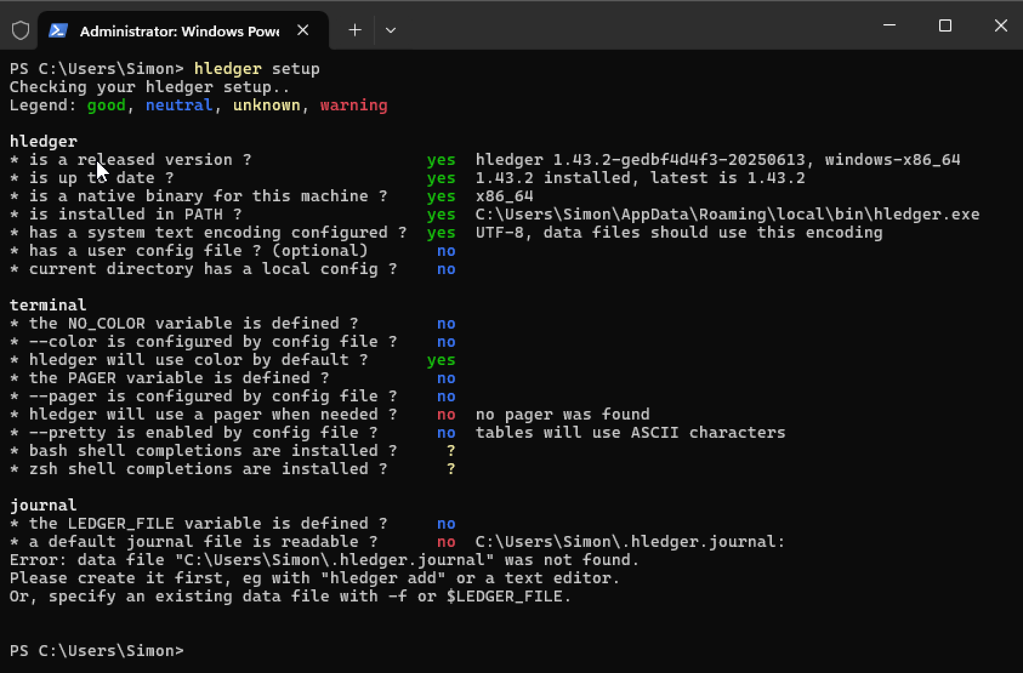Close the PowerShell tab
Image resolution: width=1023 pixels, height=673 pixels.
click(303, 30)
